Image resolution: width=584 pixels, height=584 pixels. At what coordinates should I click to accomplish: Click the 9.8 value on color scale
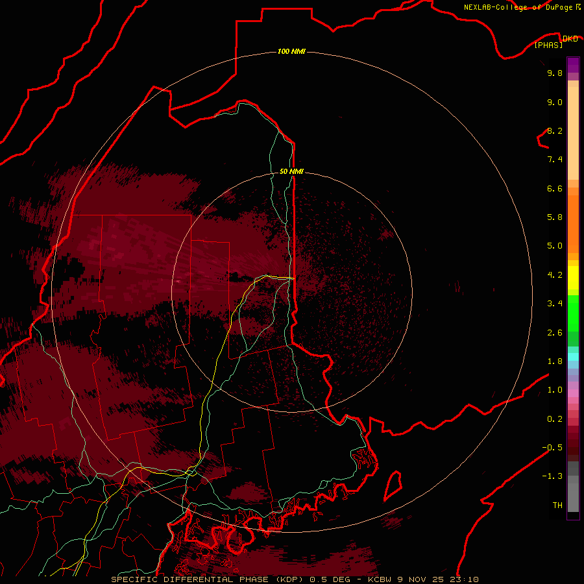(555, 73)
